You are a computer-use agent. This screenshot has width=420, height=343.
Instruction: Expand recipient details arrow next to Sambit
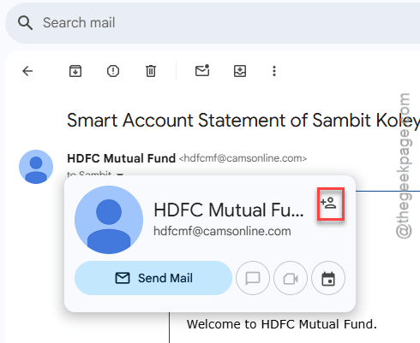120,174
